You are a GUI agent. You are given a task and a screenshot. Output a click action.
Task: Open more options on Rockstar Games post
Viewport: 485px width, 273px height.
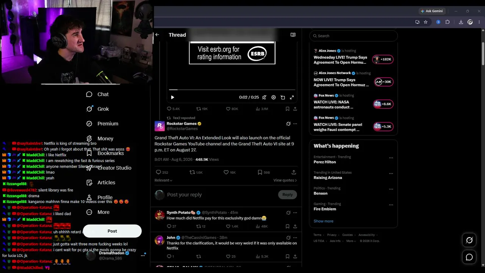pyautogui.click(x=295, y=124)
